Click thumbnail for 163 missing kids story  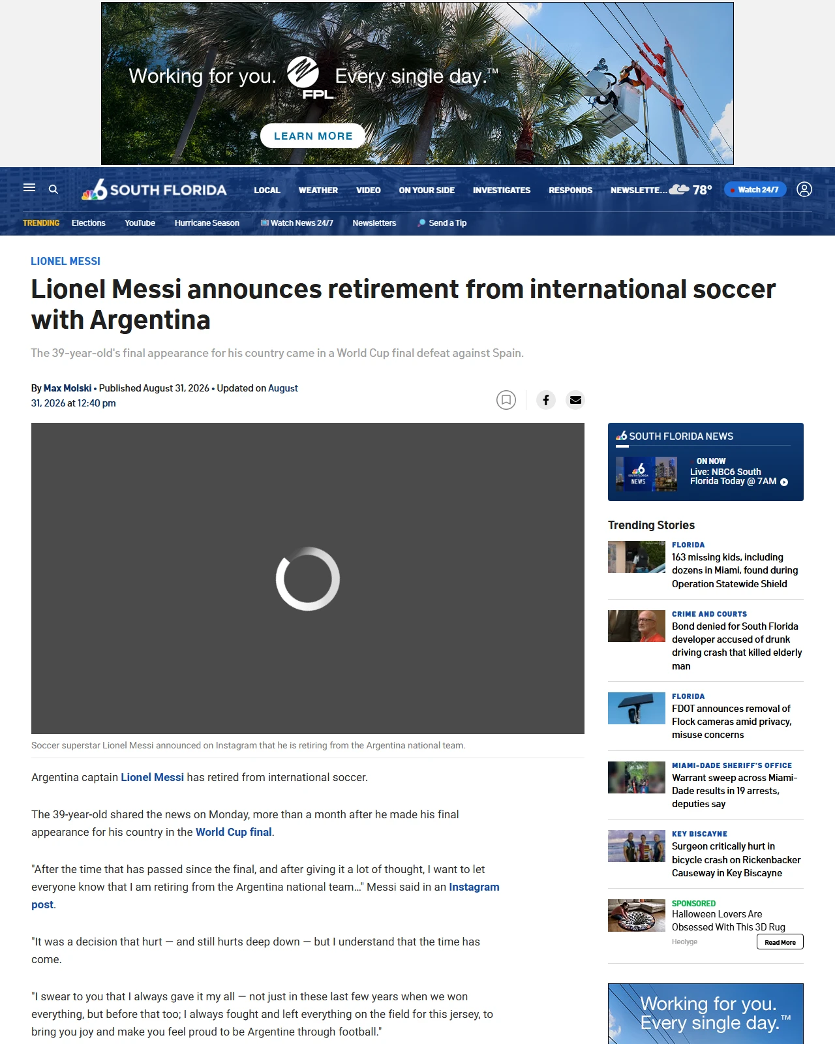[637, 557]
